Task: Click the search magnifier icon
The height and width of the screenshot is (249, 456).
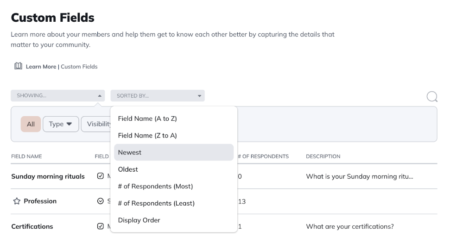Action: (432, 96)
